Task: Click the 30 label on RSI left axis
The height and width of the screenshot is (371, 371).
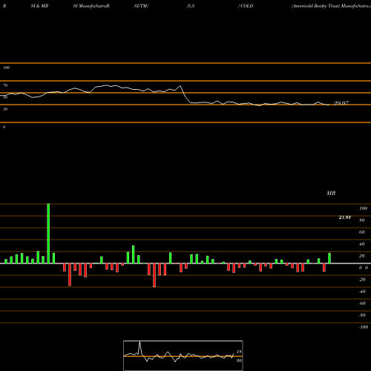Action: click(x=5, y=109)
